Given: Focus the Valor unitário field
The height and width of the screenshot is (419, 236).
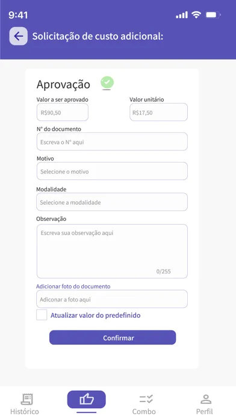Looking at the screenshot, I should pos(158,112).
